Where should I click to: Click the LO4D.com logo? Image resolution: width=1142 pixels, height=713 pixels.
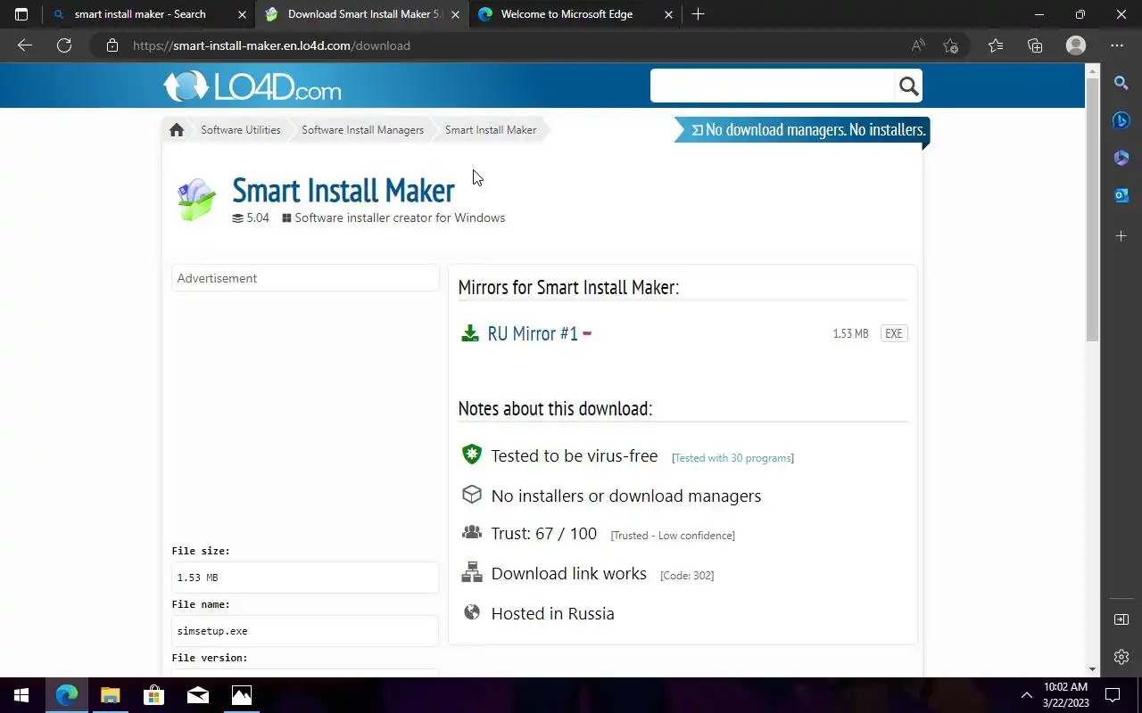click(x=252, y=86)
